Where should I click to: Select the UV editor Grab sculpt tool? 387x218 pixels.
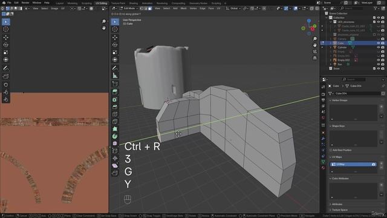[x=5, y=85]
